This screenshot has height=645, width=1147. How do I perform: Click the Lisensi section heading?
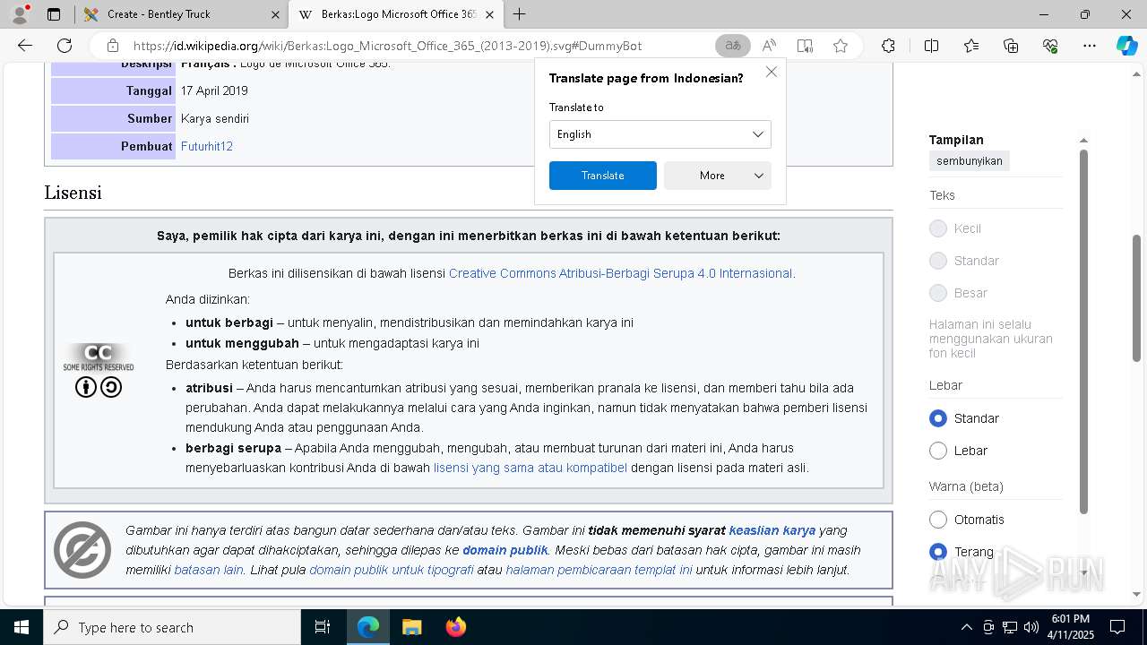73,193
